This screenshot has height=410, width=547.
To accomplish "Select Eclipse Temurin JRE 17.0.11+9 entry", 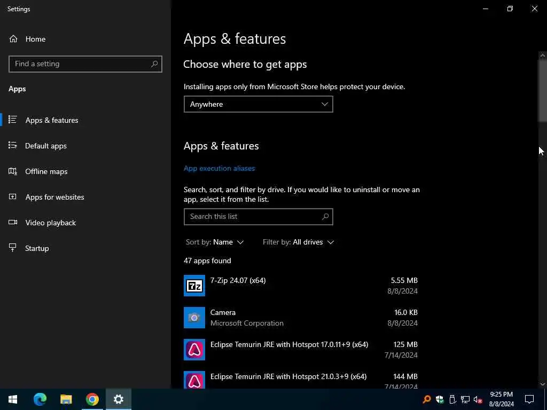I will tap(301, 350).
